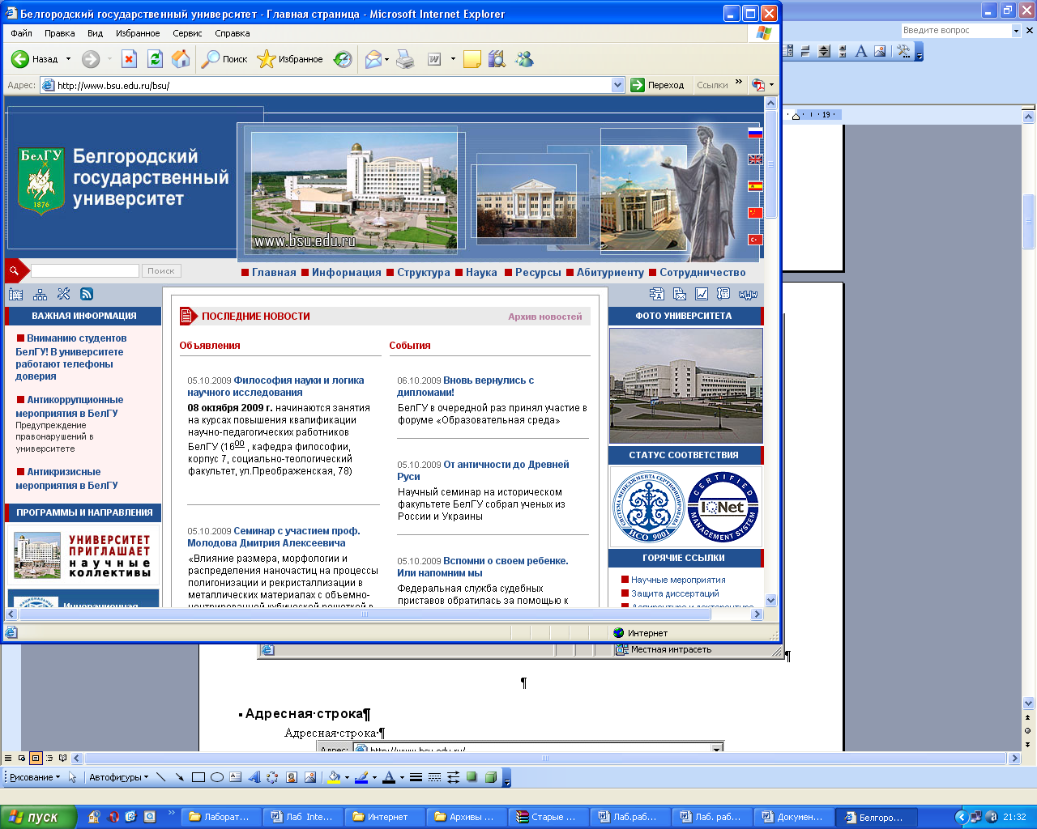Expand the Ссылки links bar chevron
Viewport: 1037px width, 829px height.
tap(738, 82)
